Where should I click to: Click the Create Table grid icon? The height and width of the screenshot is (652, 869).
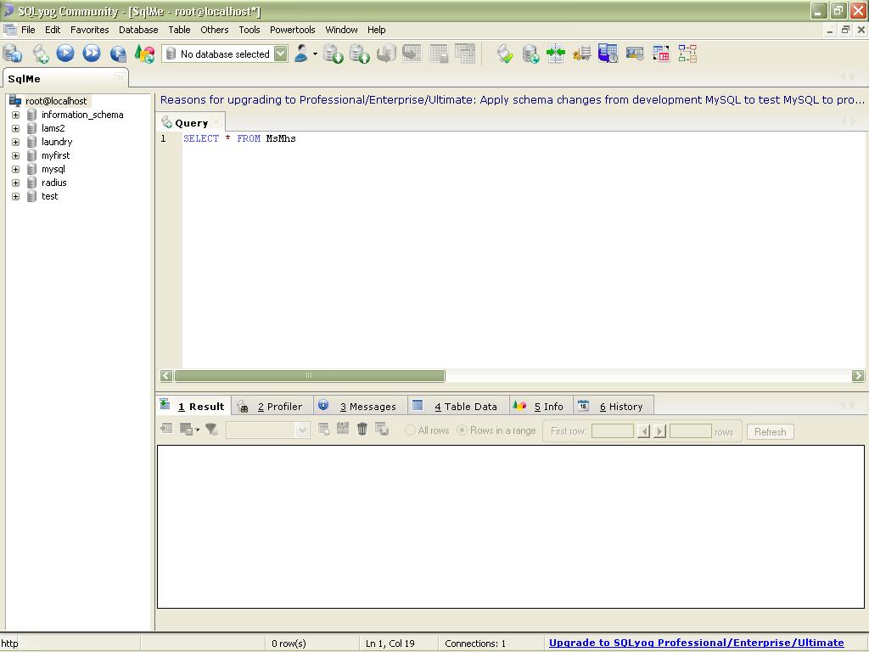click(412, 53)
